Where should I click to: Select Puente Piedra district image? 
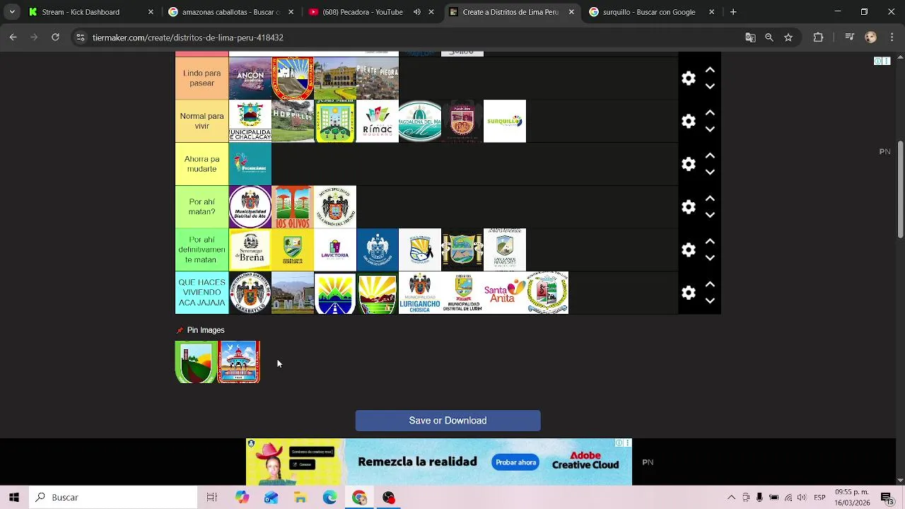tap(378, 78)
